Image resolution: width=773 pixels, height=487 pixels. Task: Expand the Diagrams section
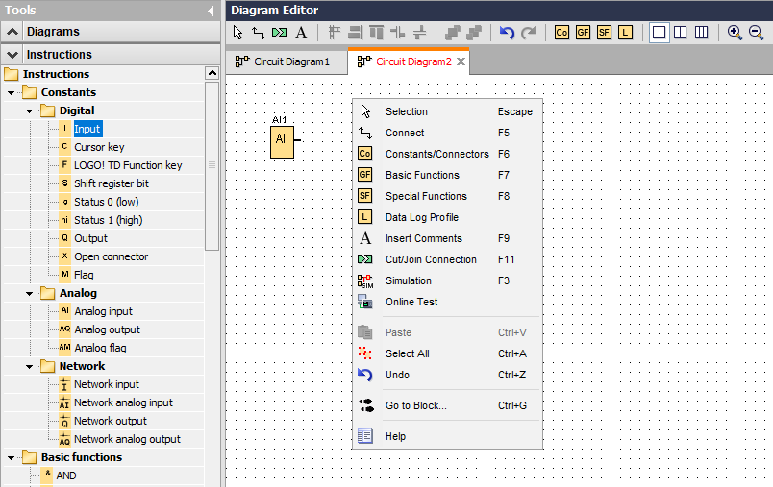click(12, 32)
